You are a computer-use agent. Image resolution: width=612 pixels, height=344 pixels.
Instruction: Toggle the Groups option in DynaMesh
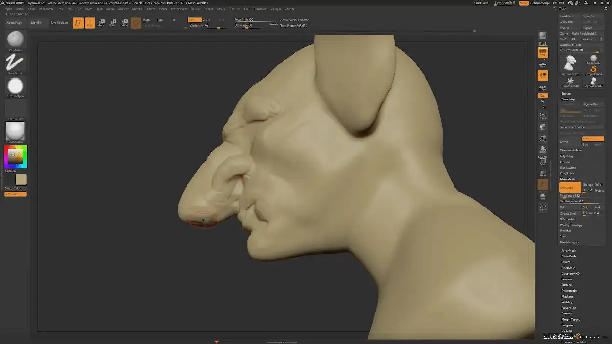pyautogui.click(x=588, y=184)
